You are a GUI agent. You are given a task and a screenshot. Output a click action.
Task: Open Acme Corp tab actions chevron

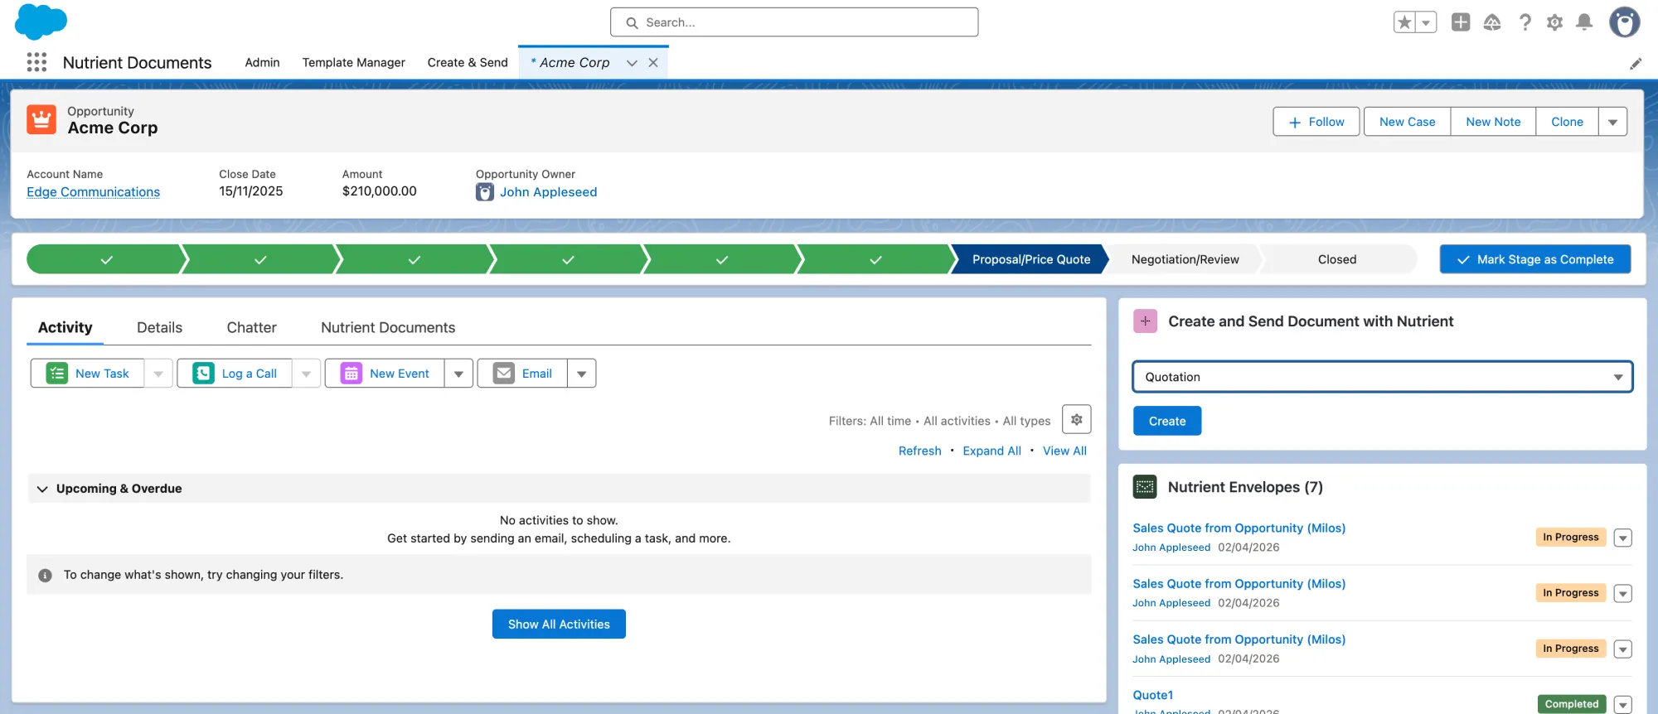(632, 63)
